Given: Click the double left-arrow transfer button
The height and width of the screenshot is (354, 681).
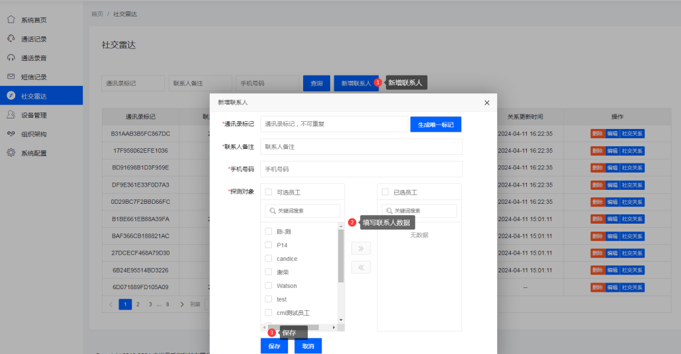Looking at the screenshot, I should (361, 267).
